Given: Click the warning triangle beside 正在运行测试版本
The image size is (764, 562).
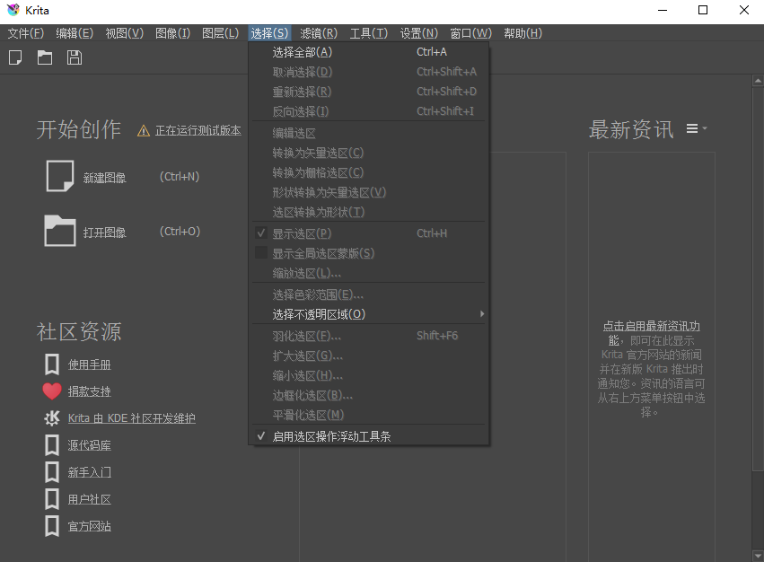Looking at the screenshot, I should point(144,131).
